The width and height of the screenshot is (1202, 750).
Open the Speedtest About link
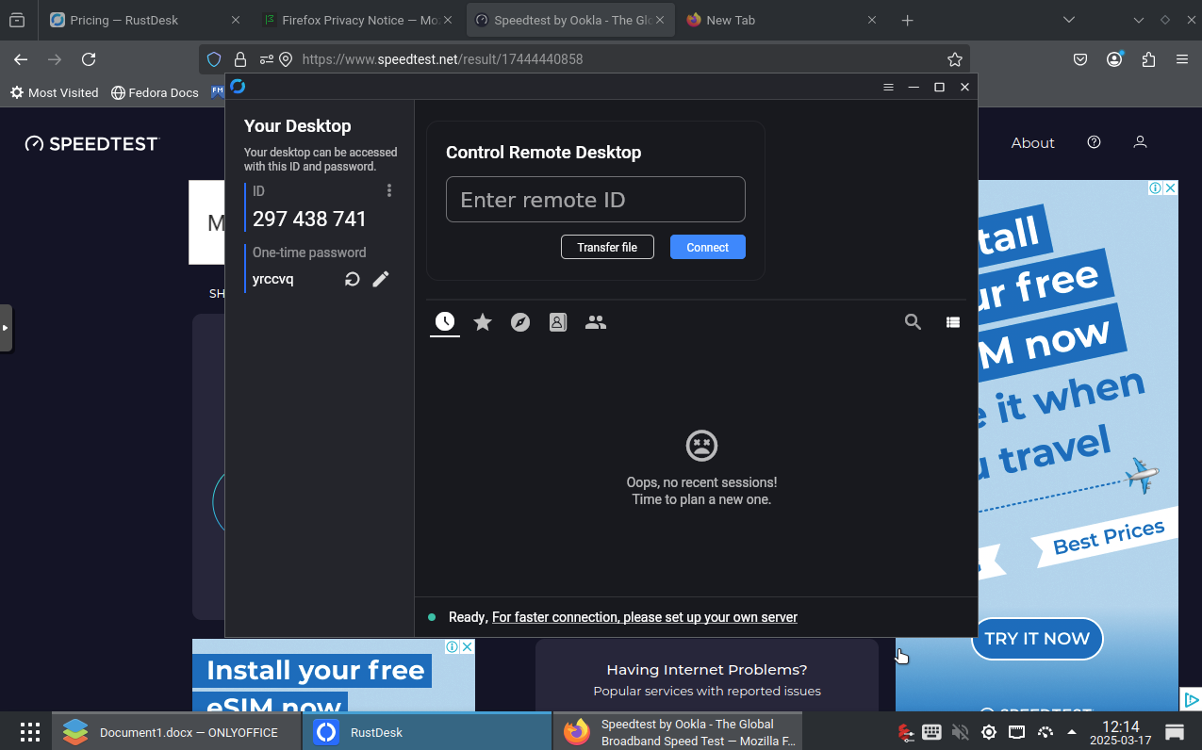[1032, 143]
